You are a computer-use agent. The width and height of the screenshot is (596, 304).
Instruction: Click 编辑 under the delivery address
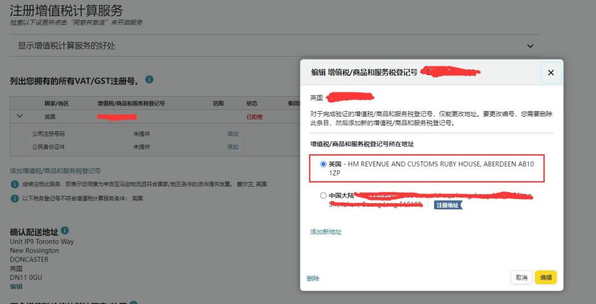[x=16, y=287]
